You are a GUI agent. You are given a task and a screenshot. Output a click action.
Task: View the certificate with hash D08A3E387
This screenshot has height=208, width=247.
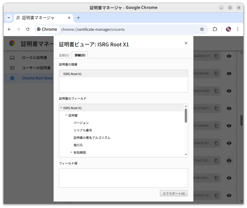tap(229, 143)
